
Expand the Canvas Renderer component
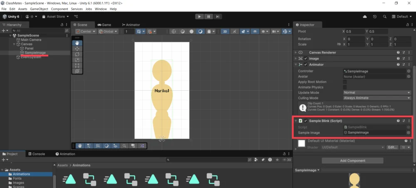click(x=296, y=53)
